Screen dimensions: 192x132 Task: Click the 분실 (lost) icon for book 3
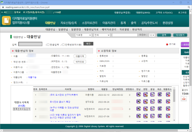click(152, 109)
